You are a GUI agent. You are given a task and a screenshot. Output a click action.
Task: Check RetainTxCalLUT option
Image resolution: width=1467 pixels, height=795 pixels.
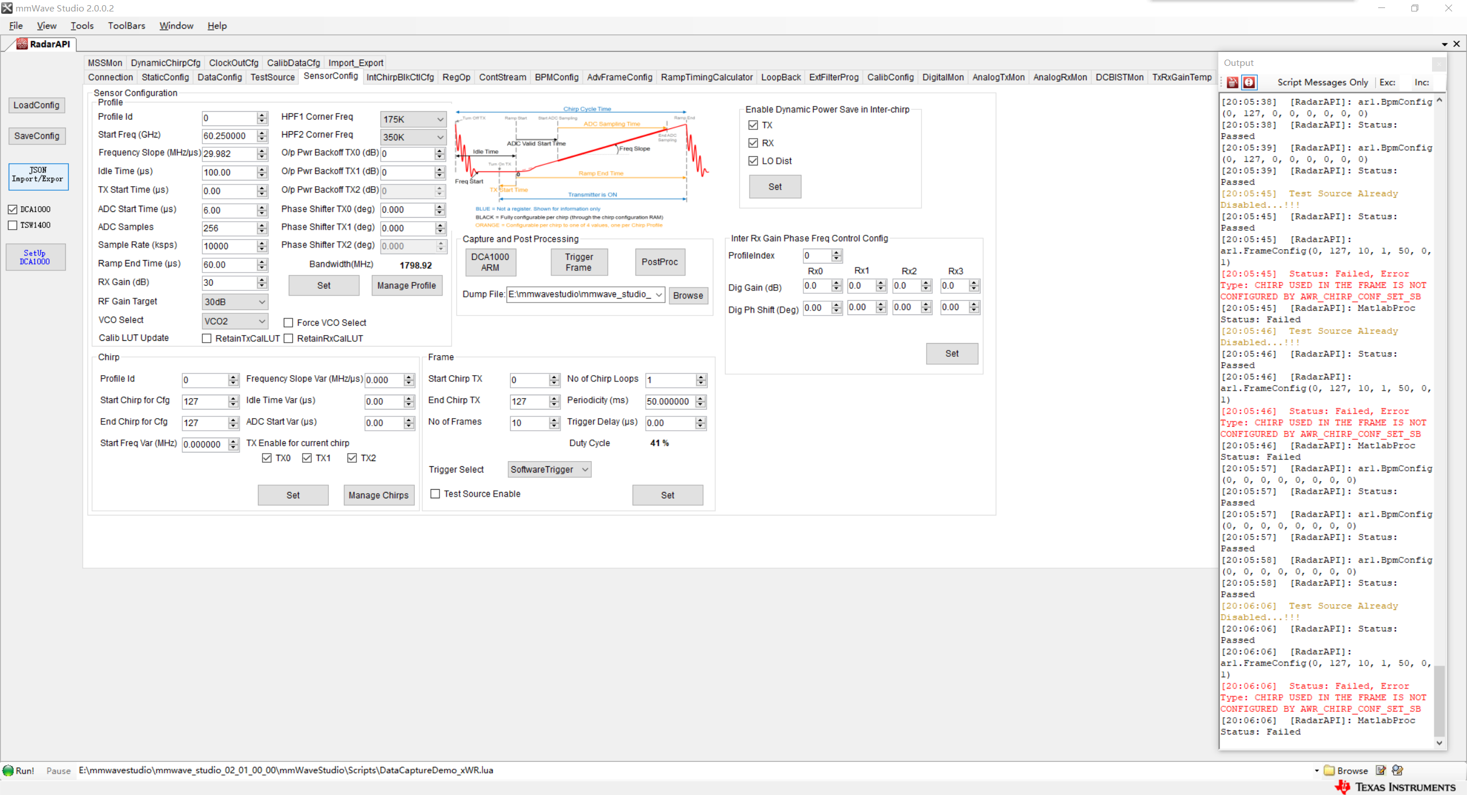pos(207,339)
